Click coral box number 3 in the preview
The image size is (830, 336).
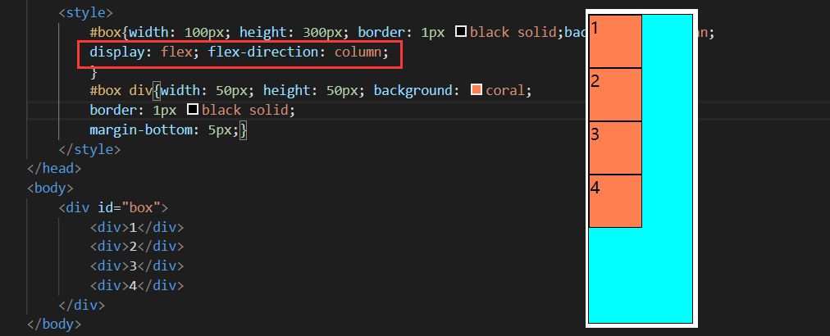click(x=615, y=148)
